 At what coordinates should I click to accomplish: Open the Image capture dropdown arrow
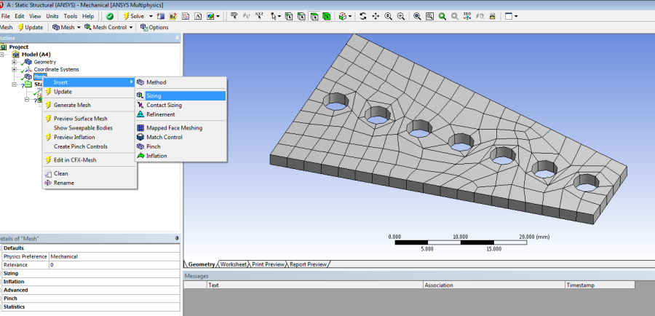[218, 16]
